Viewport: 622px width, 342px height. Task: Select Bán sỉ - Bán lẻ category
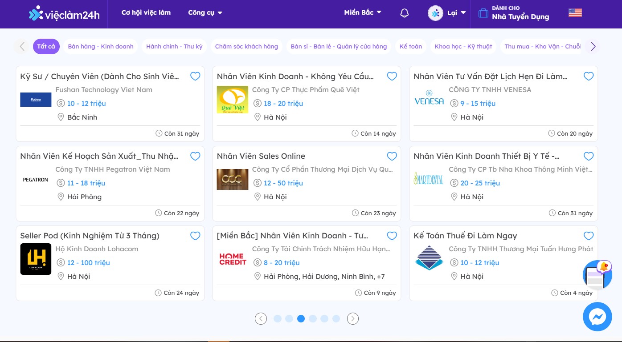[x=339, y=46]
